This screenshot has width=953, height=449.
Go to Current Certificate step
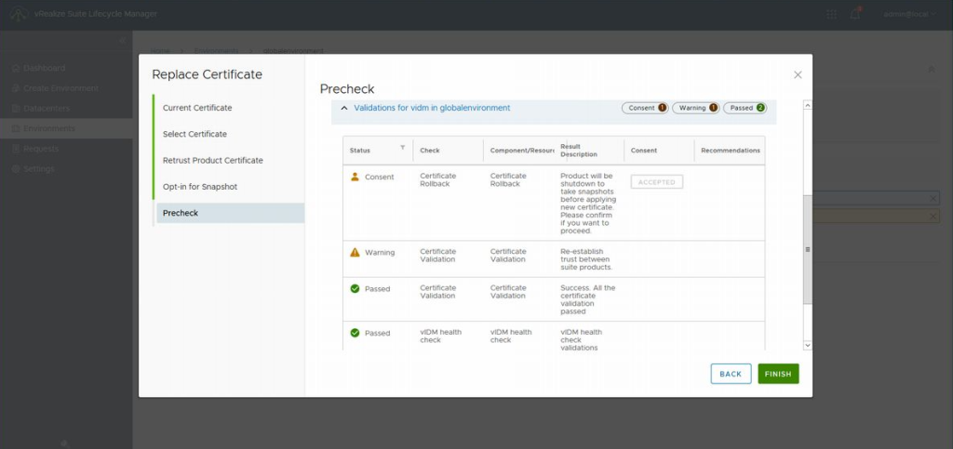197,108
